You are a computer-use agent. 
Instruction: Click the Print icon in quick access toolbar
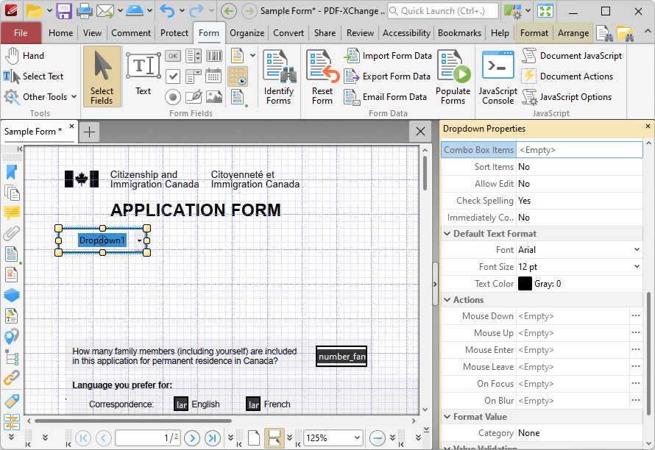click(x=84, y=11)
